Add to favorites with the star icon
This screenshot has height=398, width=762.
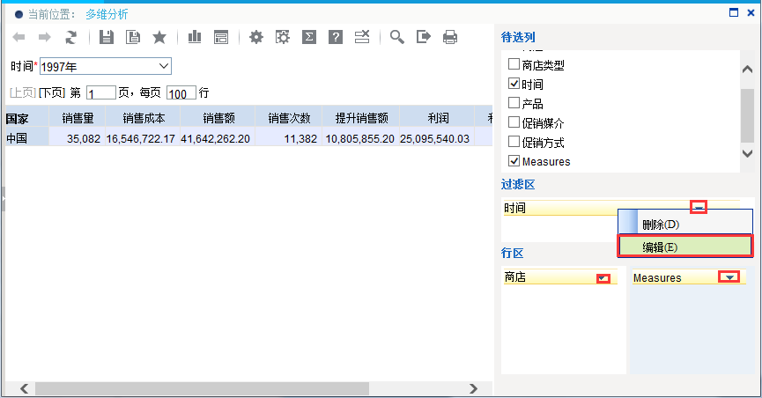(159, 37)
